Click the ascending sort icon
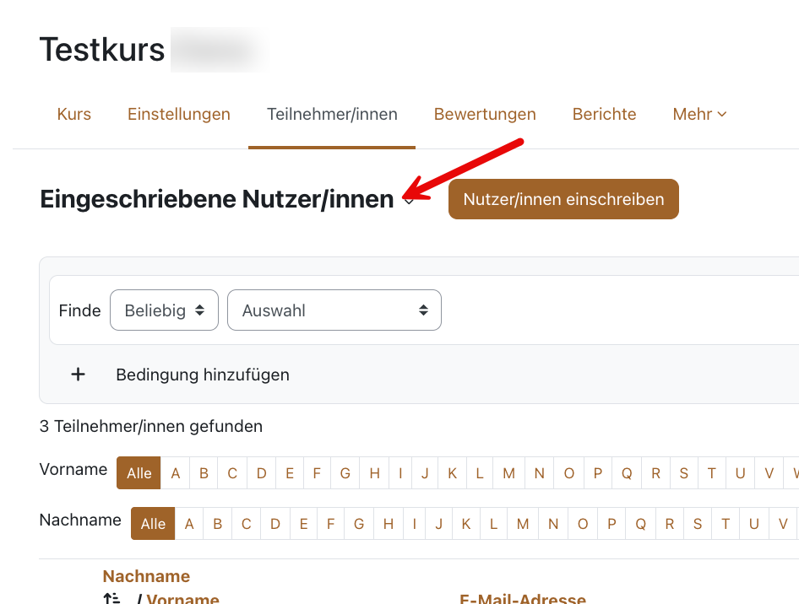 [111, 598]
